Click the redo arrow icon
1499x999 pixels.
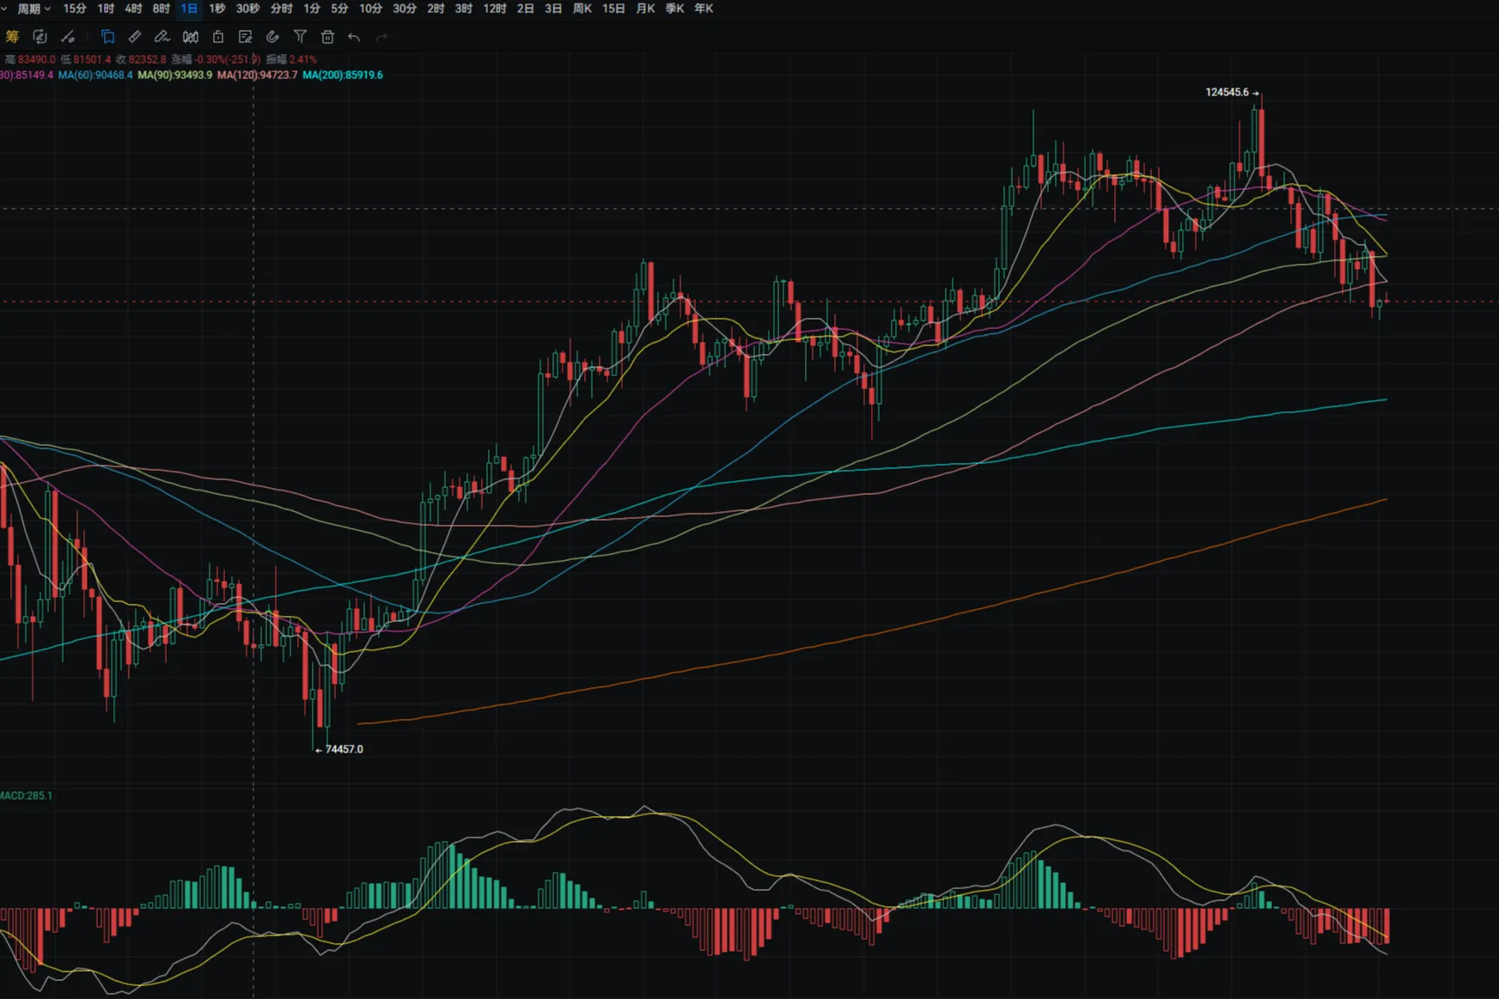[x=381, y=37]
